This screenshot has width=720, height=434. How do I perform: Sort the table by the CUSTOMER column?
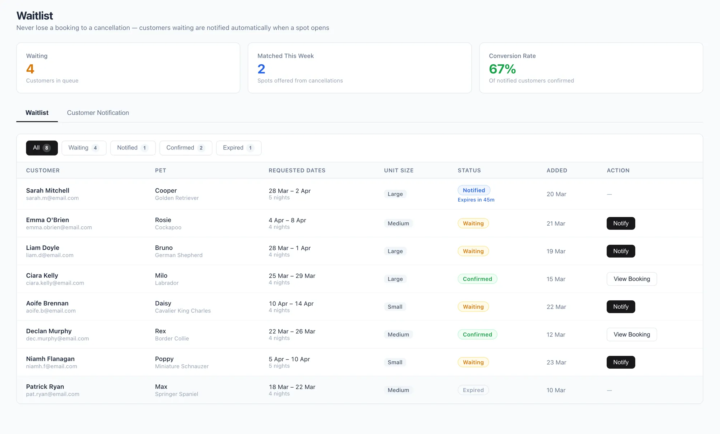(x=43, y=170)
